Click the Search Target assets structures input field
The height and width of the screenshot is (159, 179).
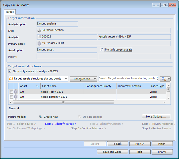coord(128,78)
